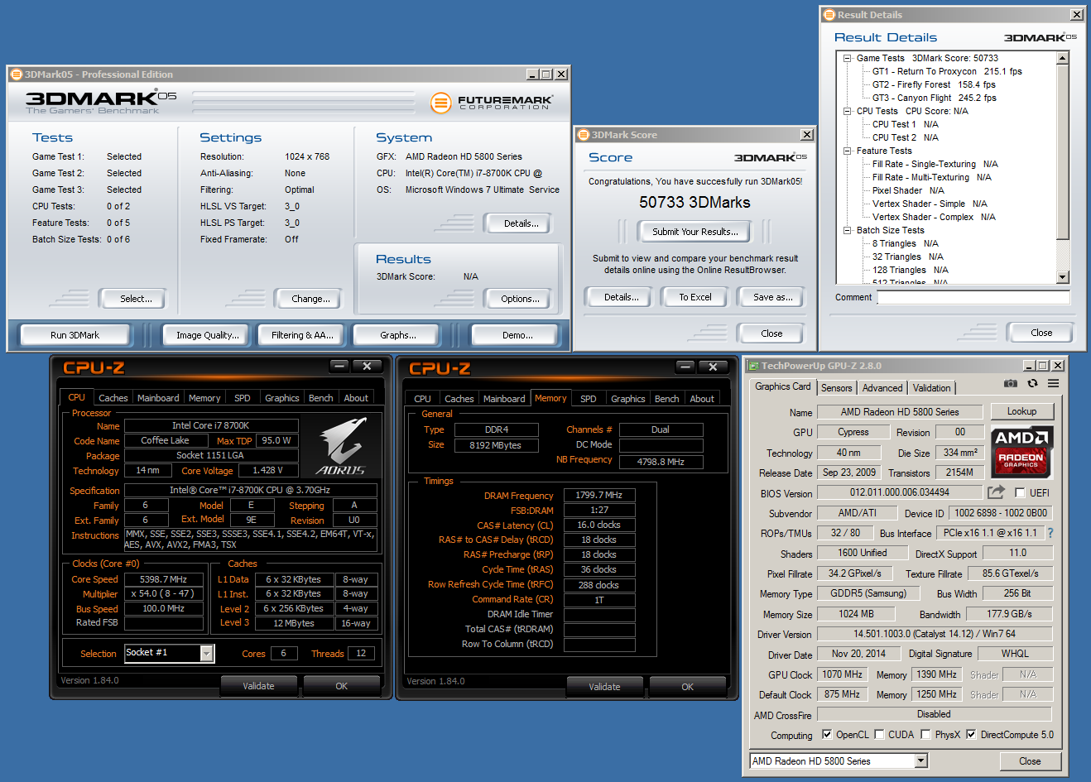Toggle the UEFI checkbox in GPU-Z
The image size is (1091, 782).
pos(1019,493)
